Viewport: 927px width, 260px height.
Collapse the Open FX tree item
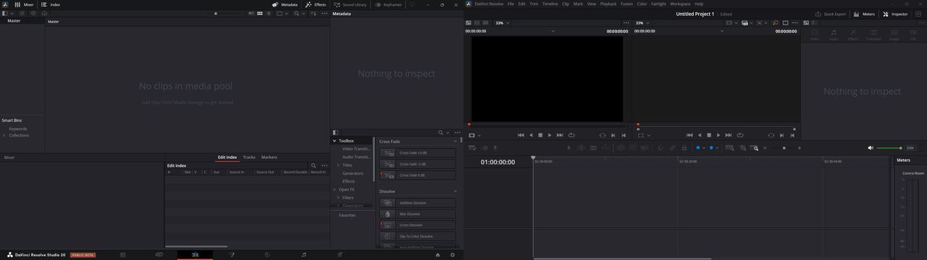pos(335,189)
